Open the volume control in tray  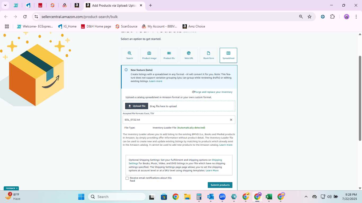(x=329, y=197)
